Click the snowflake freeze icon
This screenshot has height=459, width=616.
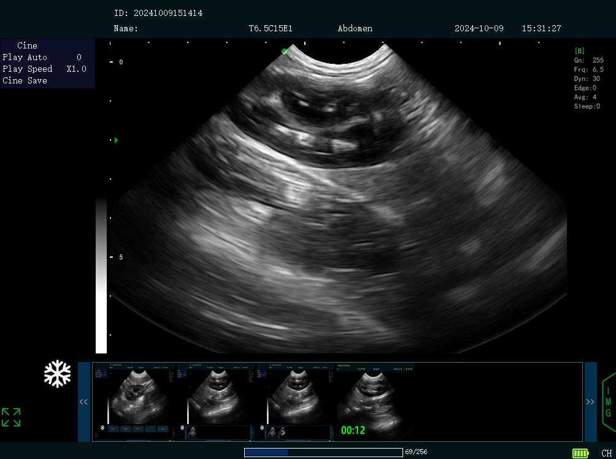[57, 374]
